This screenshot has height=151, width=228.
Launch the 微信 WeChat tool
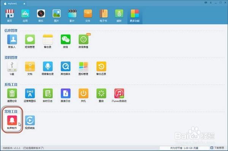(x=66, y=41)
